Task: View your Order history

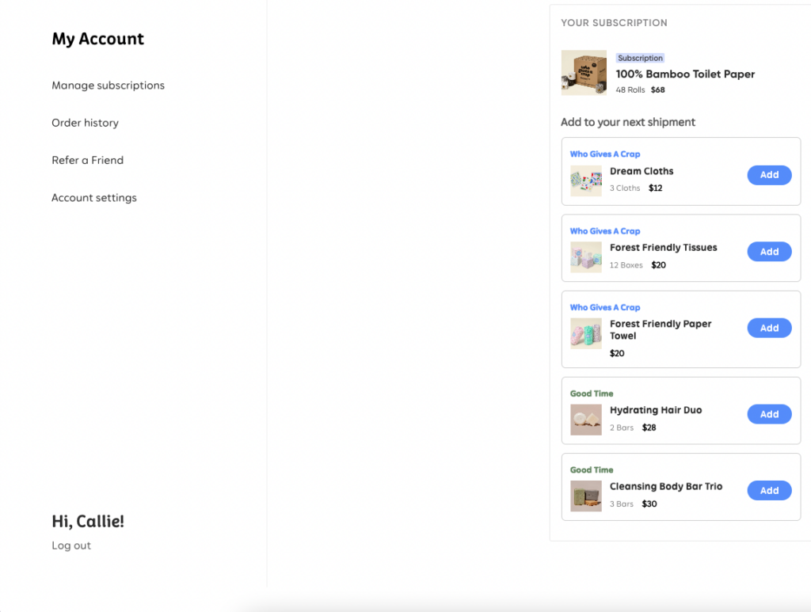Action: pyautogui.click(x=85, y=123)
